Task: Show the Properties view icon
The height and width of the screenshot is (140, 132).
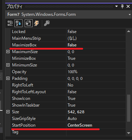Action: (x=29, y=23)
